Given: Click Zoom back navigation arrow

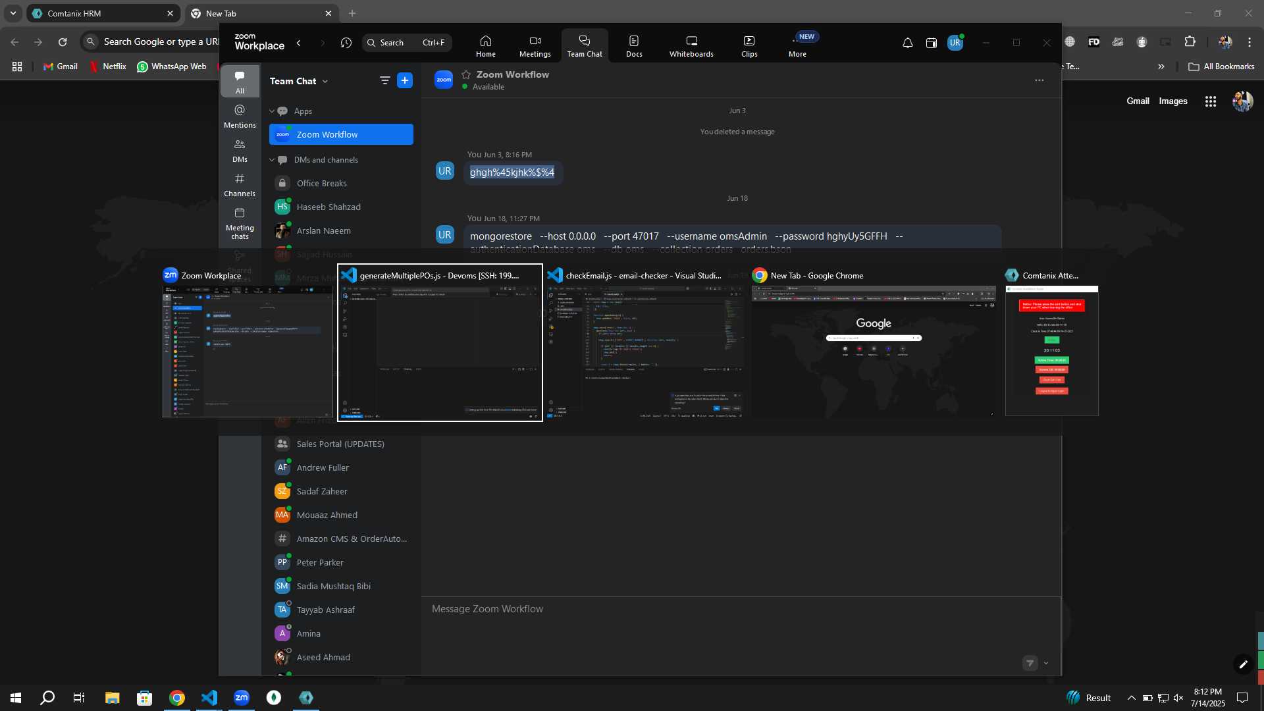Looking at the screenshot, I should [x=299, y=43].
